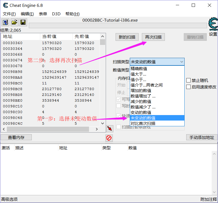Select result row 00030360
The image size is (218, 203).
point(50,43)
